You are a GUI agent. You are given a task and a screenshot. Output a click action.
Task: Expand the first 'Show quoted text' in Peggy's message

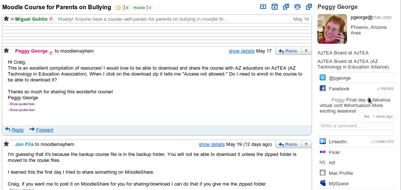click(23, 104)
